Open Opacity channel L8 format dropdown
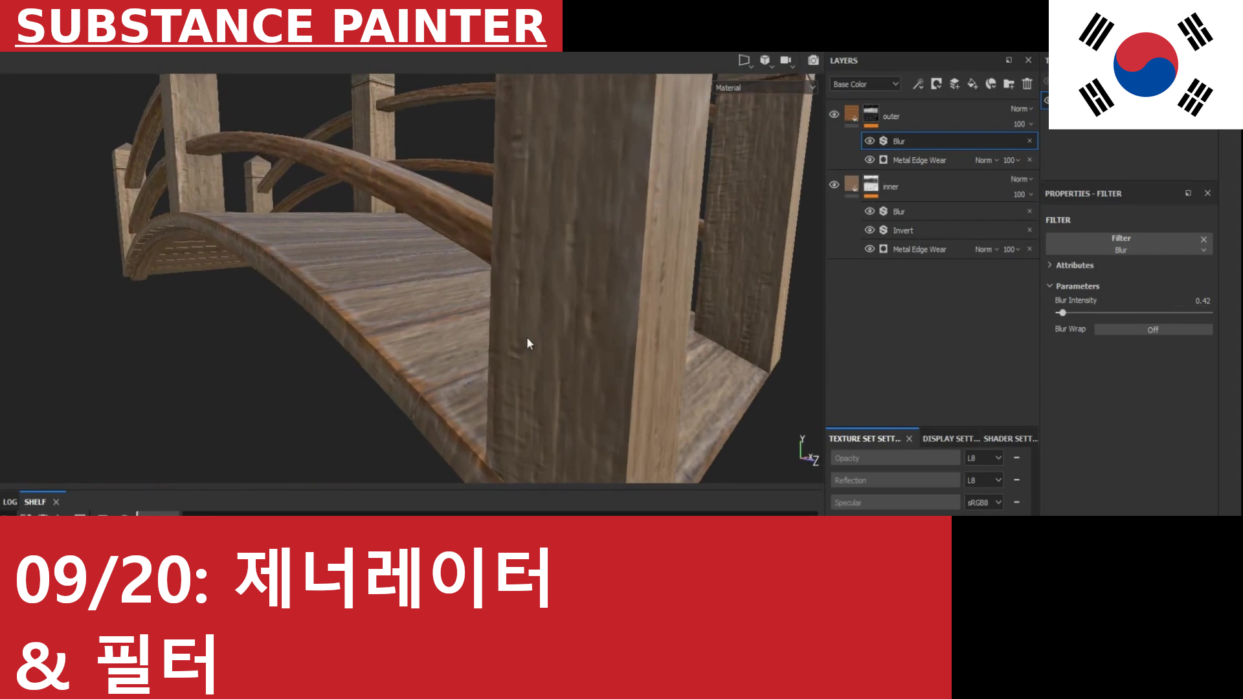 984,458
